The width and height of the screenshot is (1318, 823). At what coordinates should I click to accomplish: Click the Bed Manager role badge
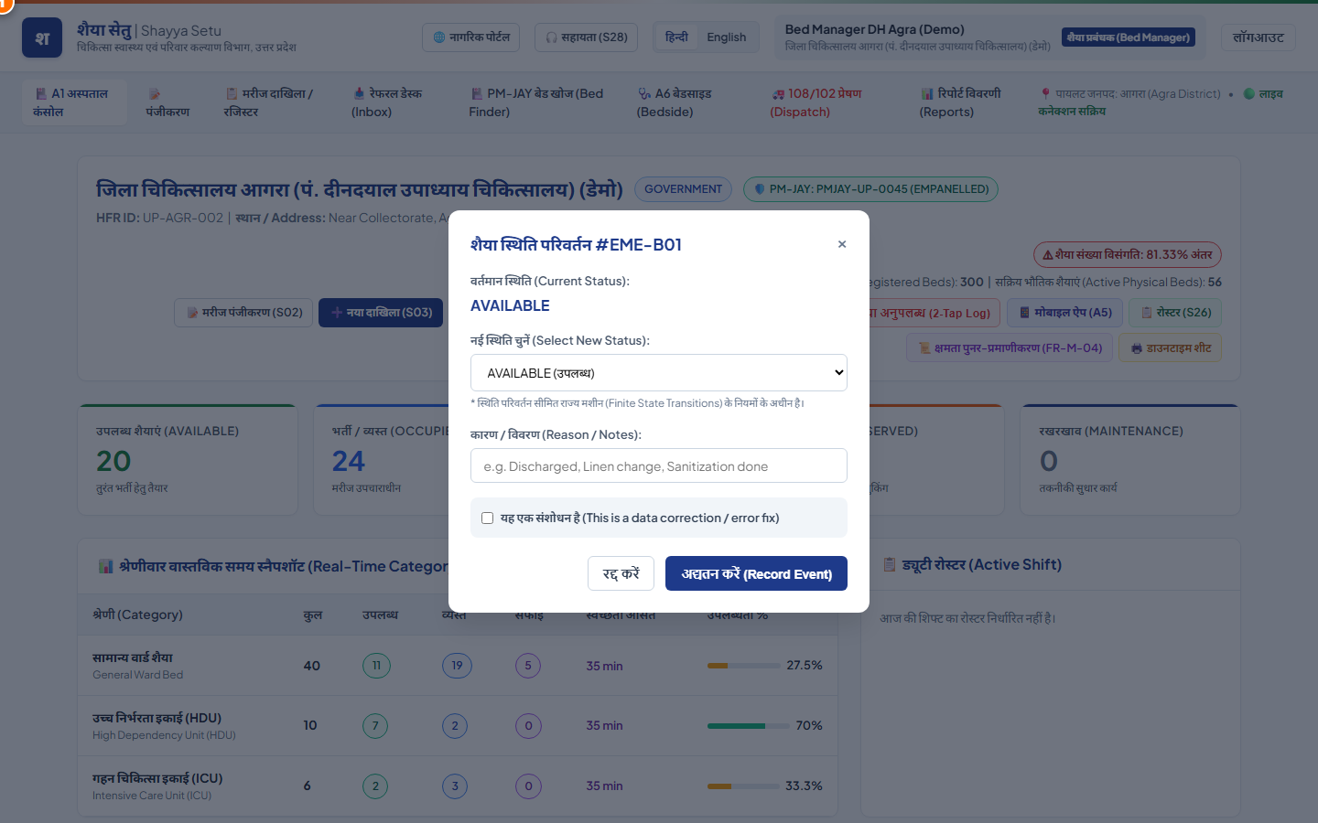pos(1129,37)
